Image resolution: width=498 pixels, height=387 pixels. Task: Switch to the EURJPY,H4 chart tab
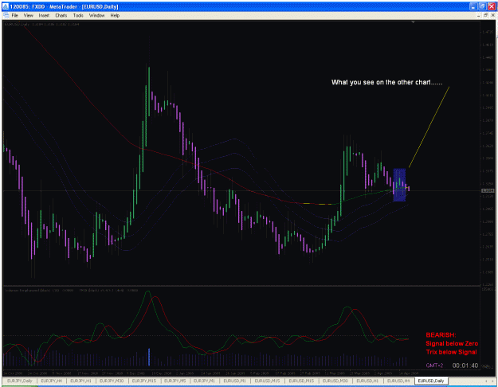(x=52, y=381)
